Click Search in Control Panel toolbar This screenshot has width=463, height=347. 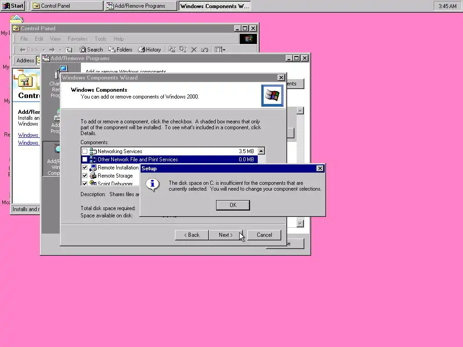tap(91, 50)
